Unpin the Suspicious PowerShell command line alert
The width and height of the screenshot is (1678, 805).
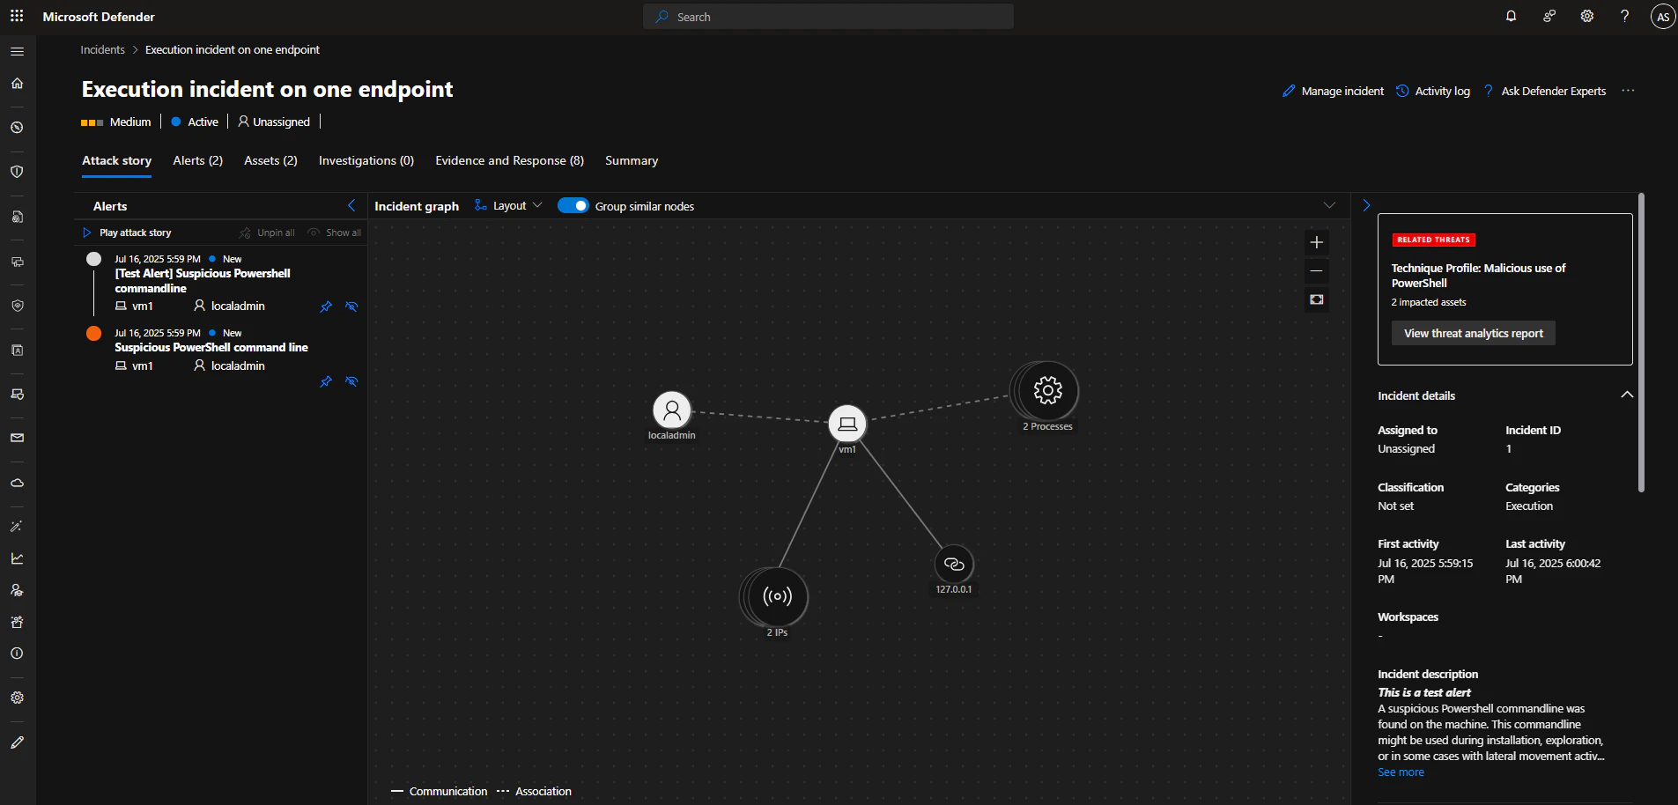(x=326, y=381)
